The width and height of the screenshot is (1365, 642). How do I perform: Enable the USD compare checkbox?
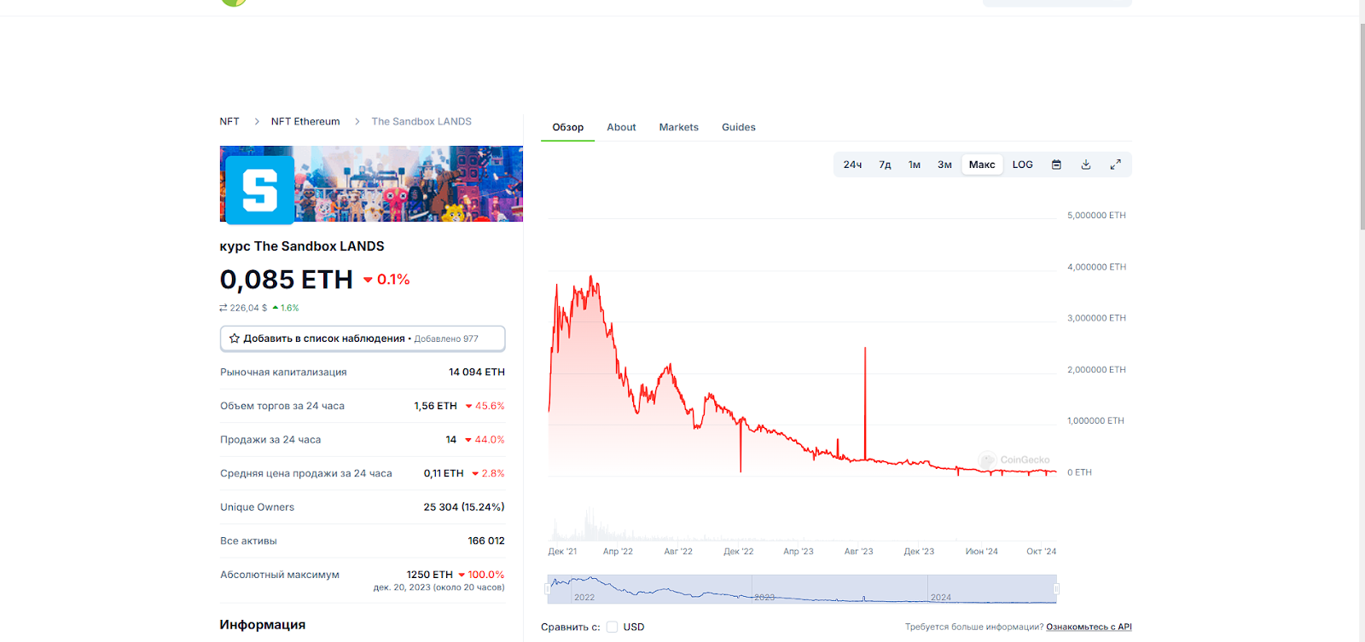point(612,627)
